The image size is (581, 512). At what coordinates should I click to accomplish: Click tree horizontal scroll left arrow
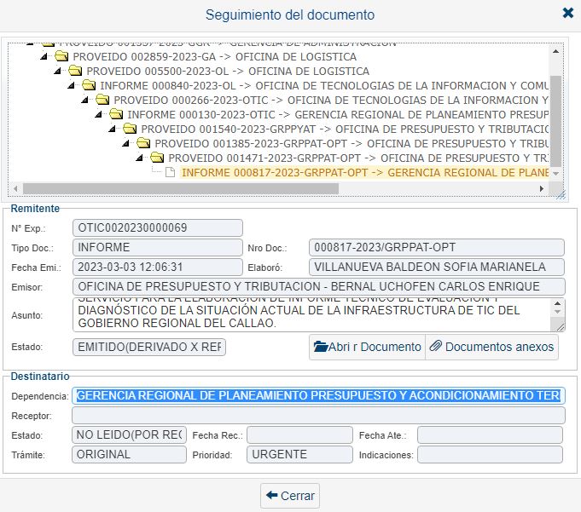[15, 188]
